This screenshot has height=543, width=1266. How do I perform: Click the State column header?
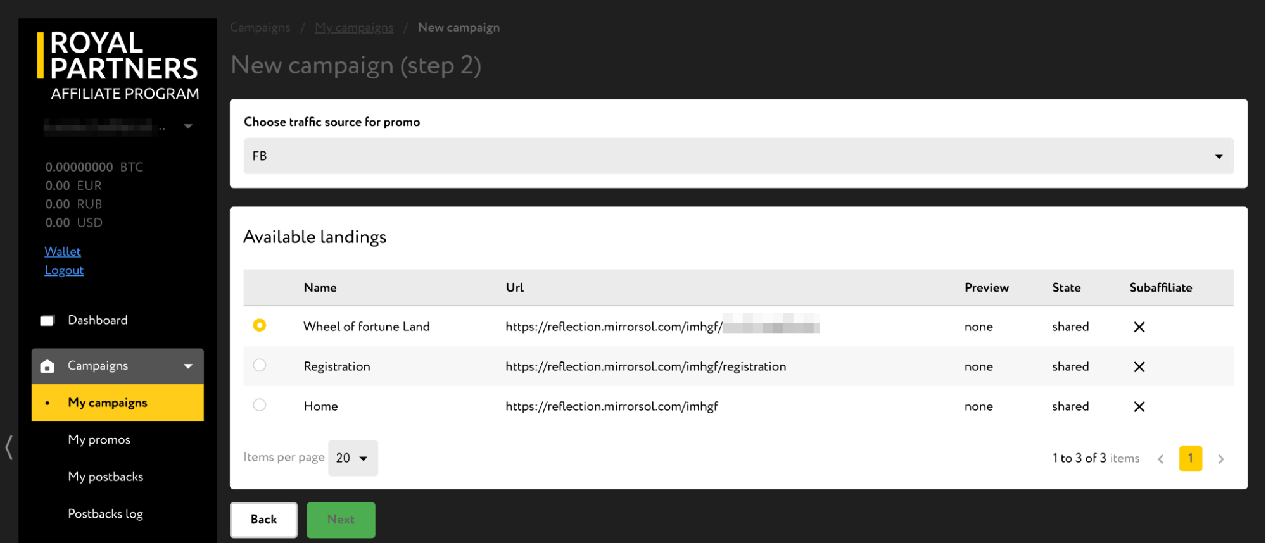[1067, 287]
